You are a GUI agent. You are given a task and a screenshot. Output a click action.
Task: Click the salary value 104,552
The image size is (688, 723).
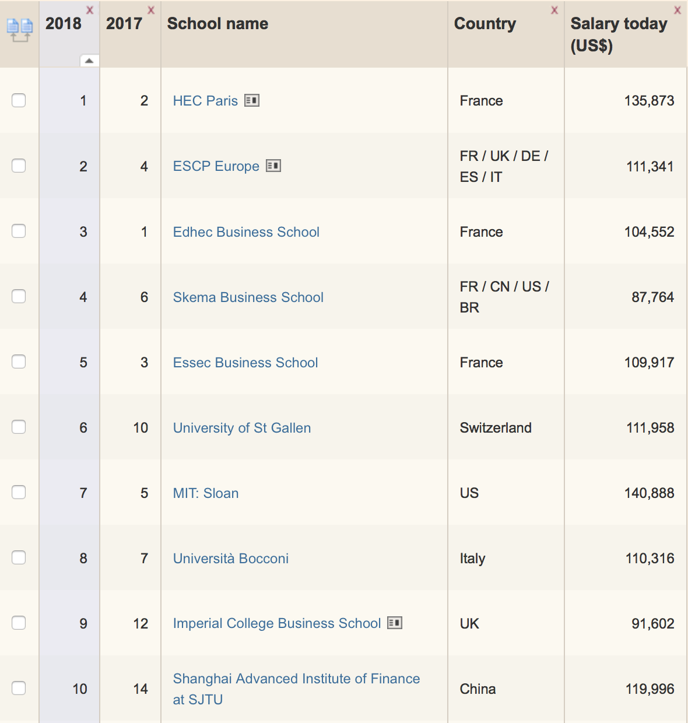(x=649, y=231)
